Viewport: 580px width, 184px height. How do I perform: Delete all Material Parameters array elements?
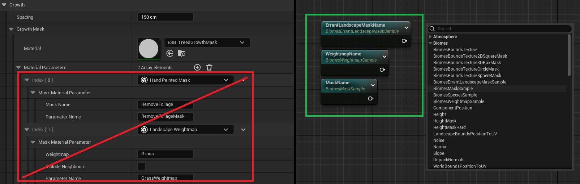209,67
